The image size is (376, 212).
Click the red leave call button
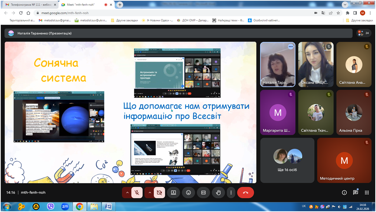tap(245, 193)
